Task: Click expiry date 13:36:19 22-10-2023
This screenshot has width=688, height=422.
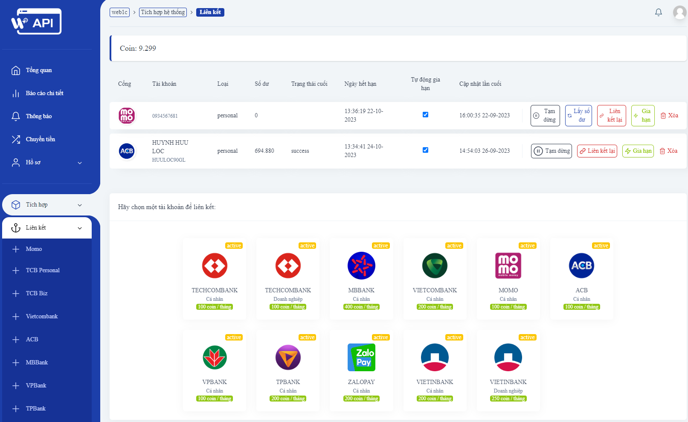Action: (x=364, y=116)
